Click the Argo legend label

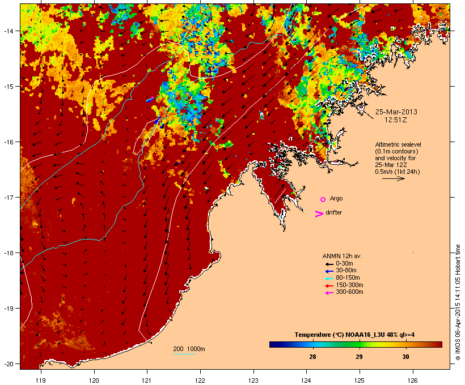pyautogui.click(x=336, y=198)
